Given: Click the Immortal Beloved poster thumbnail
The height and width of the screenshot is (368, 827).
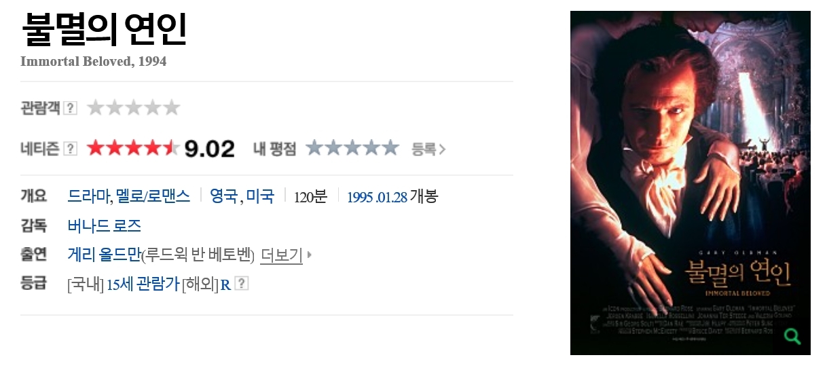Looking at the screenshot, I should (x=691, y=183).
